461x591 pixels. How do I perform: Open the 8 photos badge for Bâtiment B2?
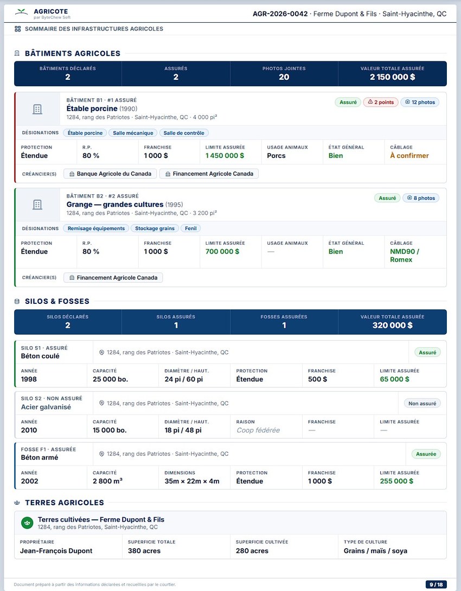421,198
